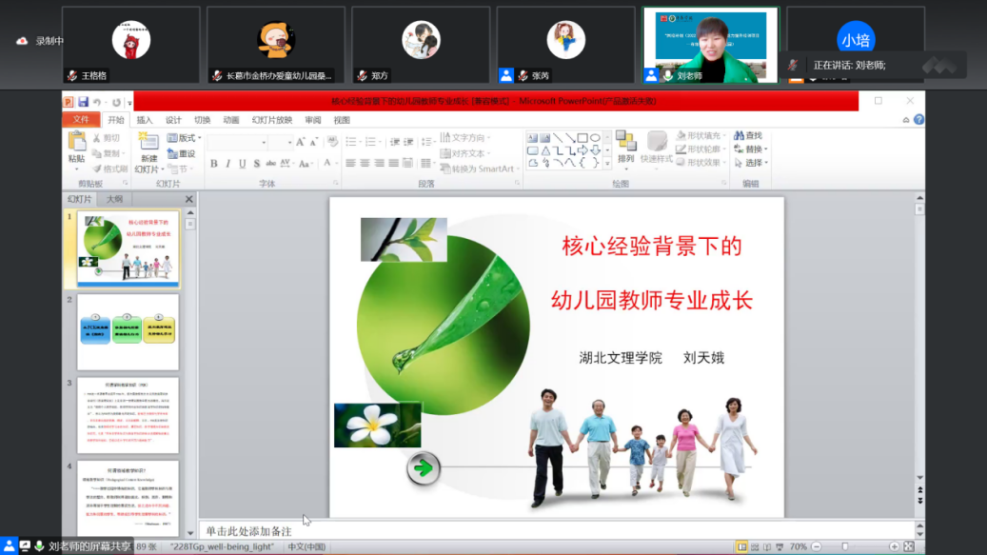
Task: Toggle Italic text formatting
Action: [228, 164]
